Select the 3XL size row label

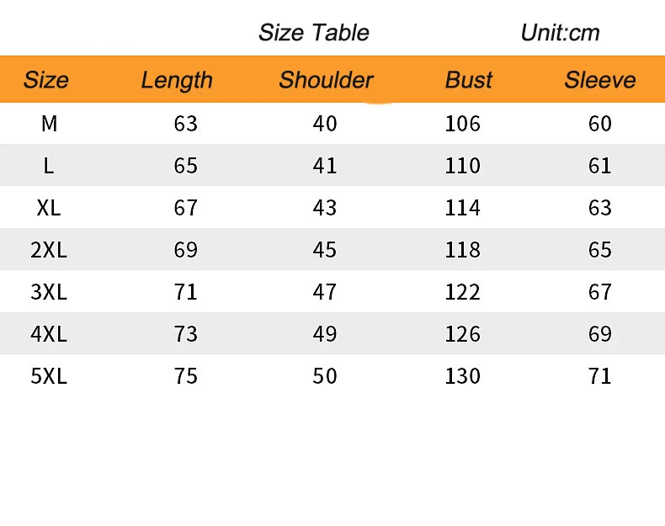pyautogui.click(x=49, y=292)
